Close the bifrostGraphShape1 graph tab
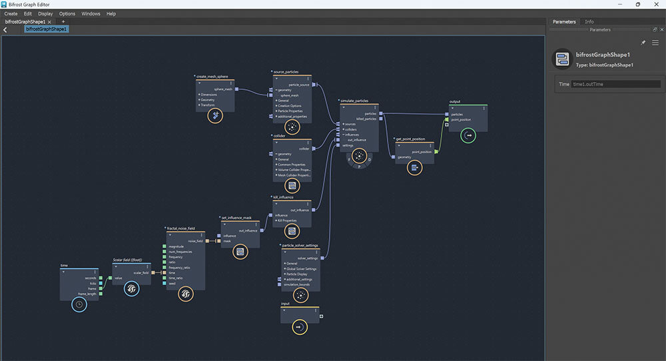Viewport: 666px width, 361px height. point(50,22)
